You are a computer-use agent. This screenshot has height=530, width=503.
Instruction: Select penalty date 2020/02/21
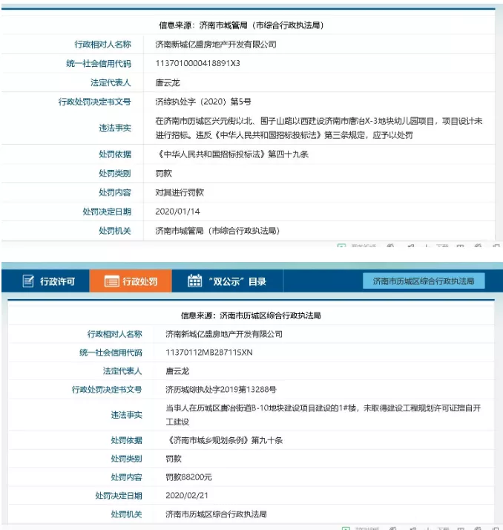pyautogui.click(x=187, y=496)
